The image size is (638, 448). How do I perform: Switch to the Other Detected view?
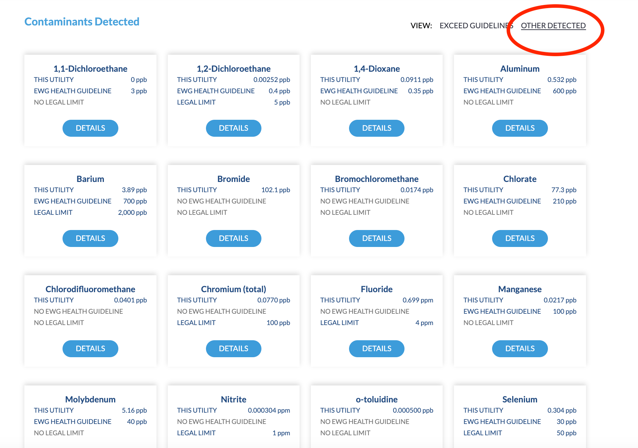[x=553, y=26]
